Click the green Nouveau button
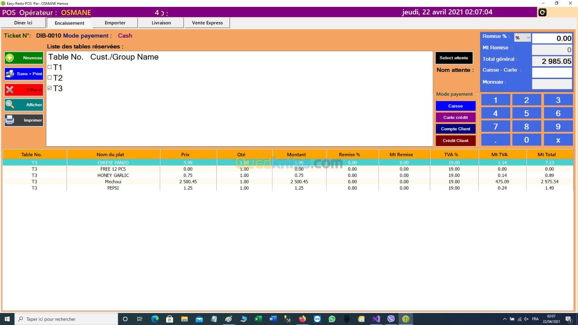This screenshot has width=578, height=325. click(x=24, y=58)
